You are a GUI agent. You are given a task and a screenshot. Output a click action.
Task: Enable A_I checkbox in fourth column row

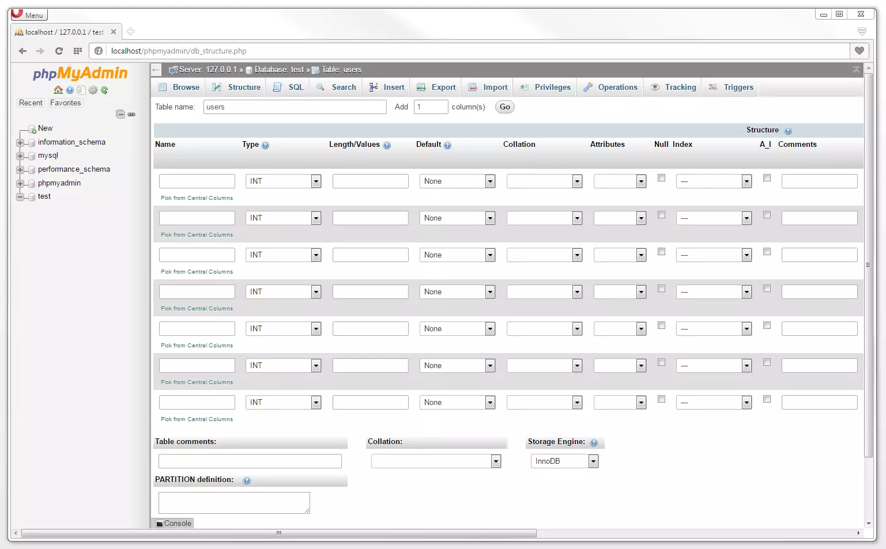pos(767,289)
